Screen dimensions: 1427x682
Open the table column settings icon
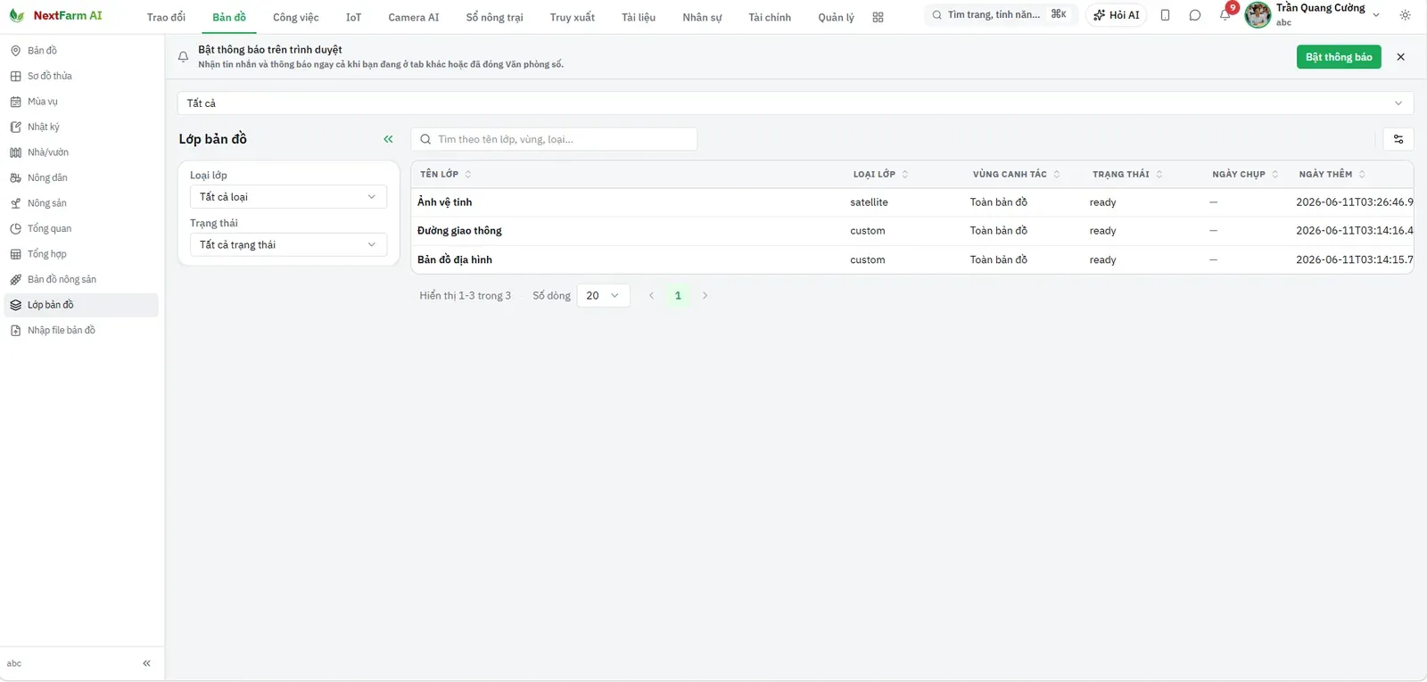coord(1398,139)
